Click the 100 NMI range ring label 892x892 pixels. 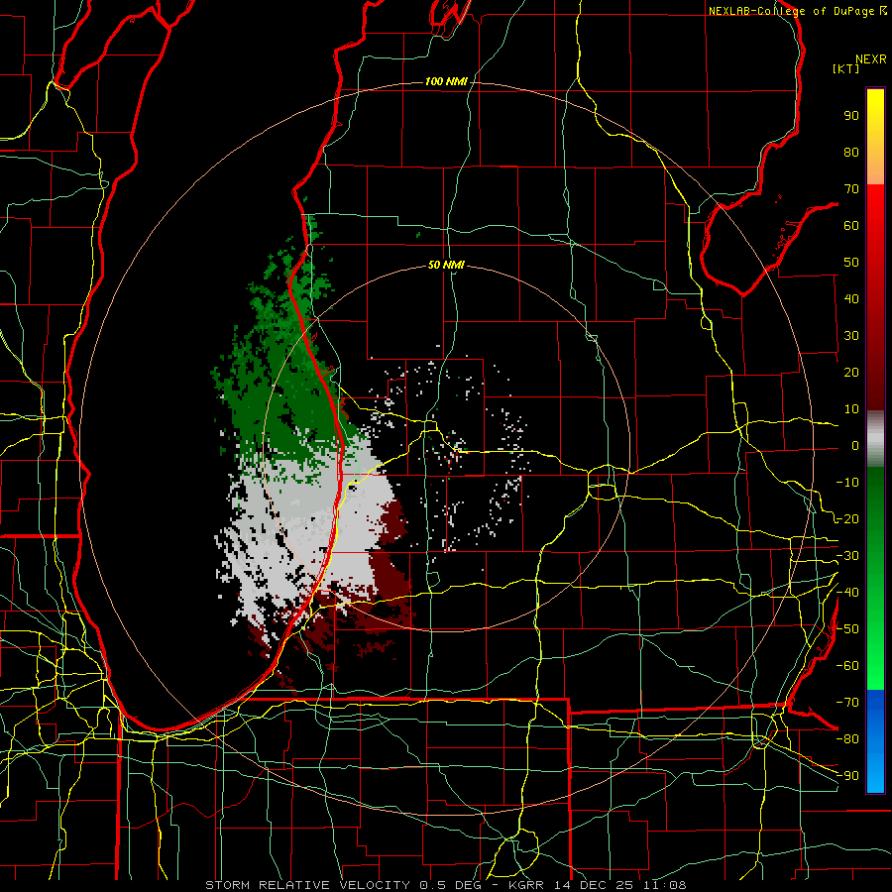coord(446,82)
